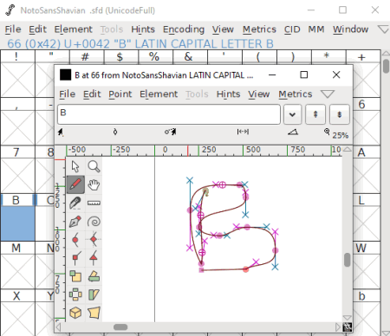Screen dimensions: 390x336
Task: Open font view Element menu
Action: 74,29
